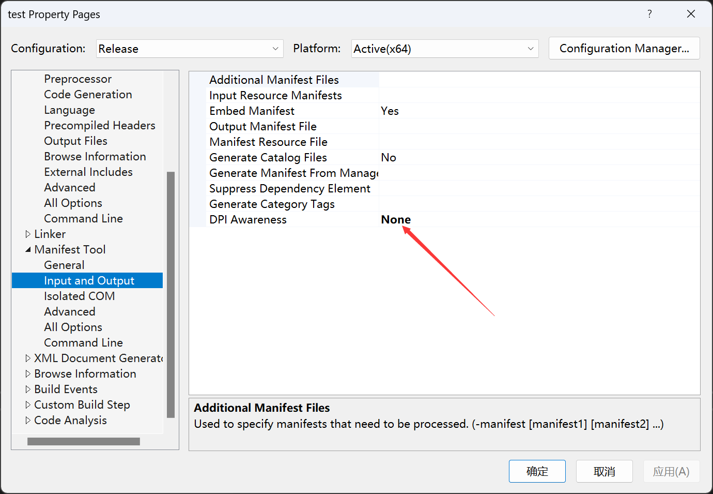The width and height of the screenshot is (713, 494).
Task: Expand the XML Document Generator node
Action: [28, 358]
